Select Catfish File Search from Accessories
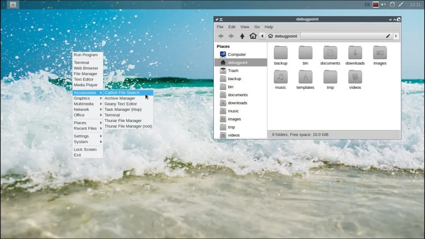This screenshot has height=239, width=425. tap(122, 92)
